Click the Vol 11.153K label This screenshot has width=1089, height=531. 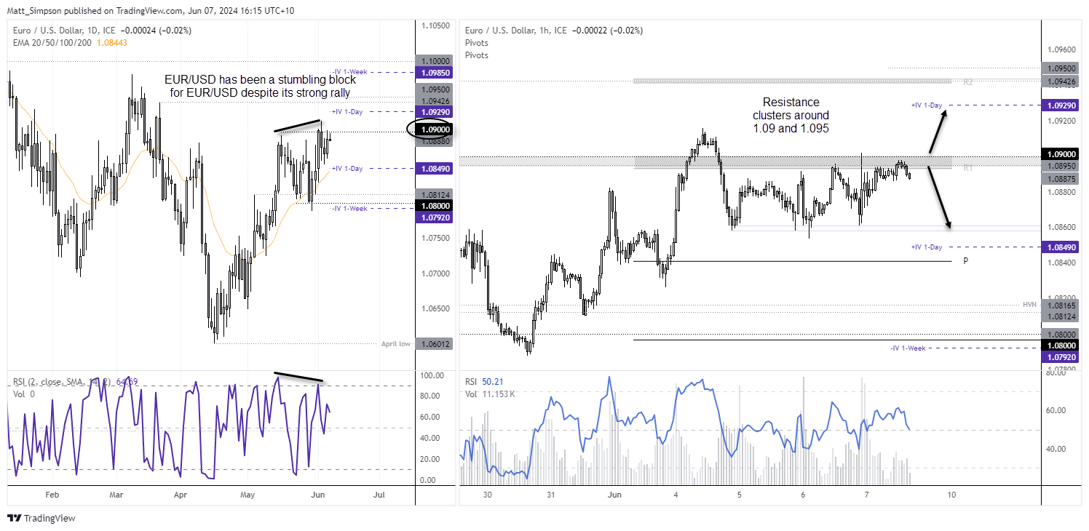click(x=491, y=393)
